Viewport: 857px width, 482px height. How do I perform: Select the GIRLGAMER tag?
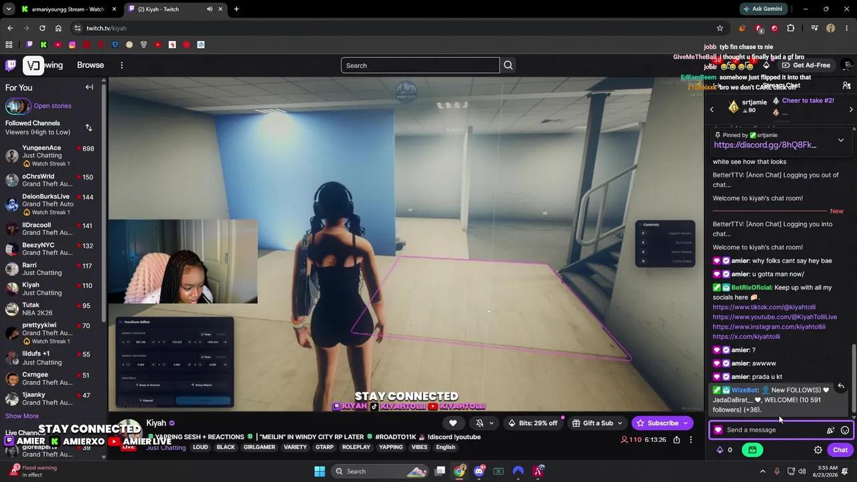259,447
